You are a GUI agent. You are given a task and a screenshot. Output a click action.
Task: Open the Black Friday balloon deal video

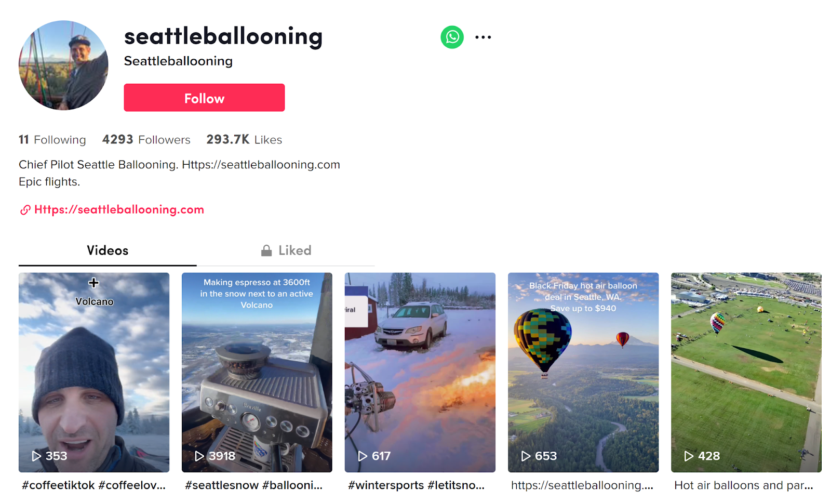click(x=583, y=373)
